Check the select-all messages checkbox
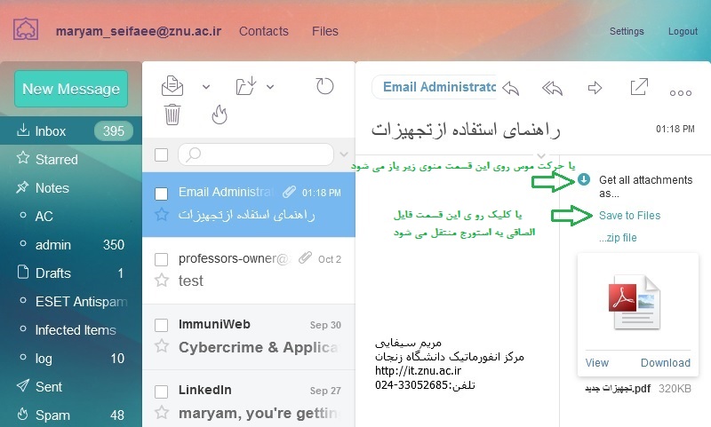 coord(162,154)
